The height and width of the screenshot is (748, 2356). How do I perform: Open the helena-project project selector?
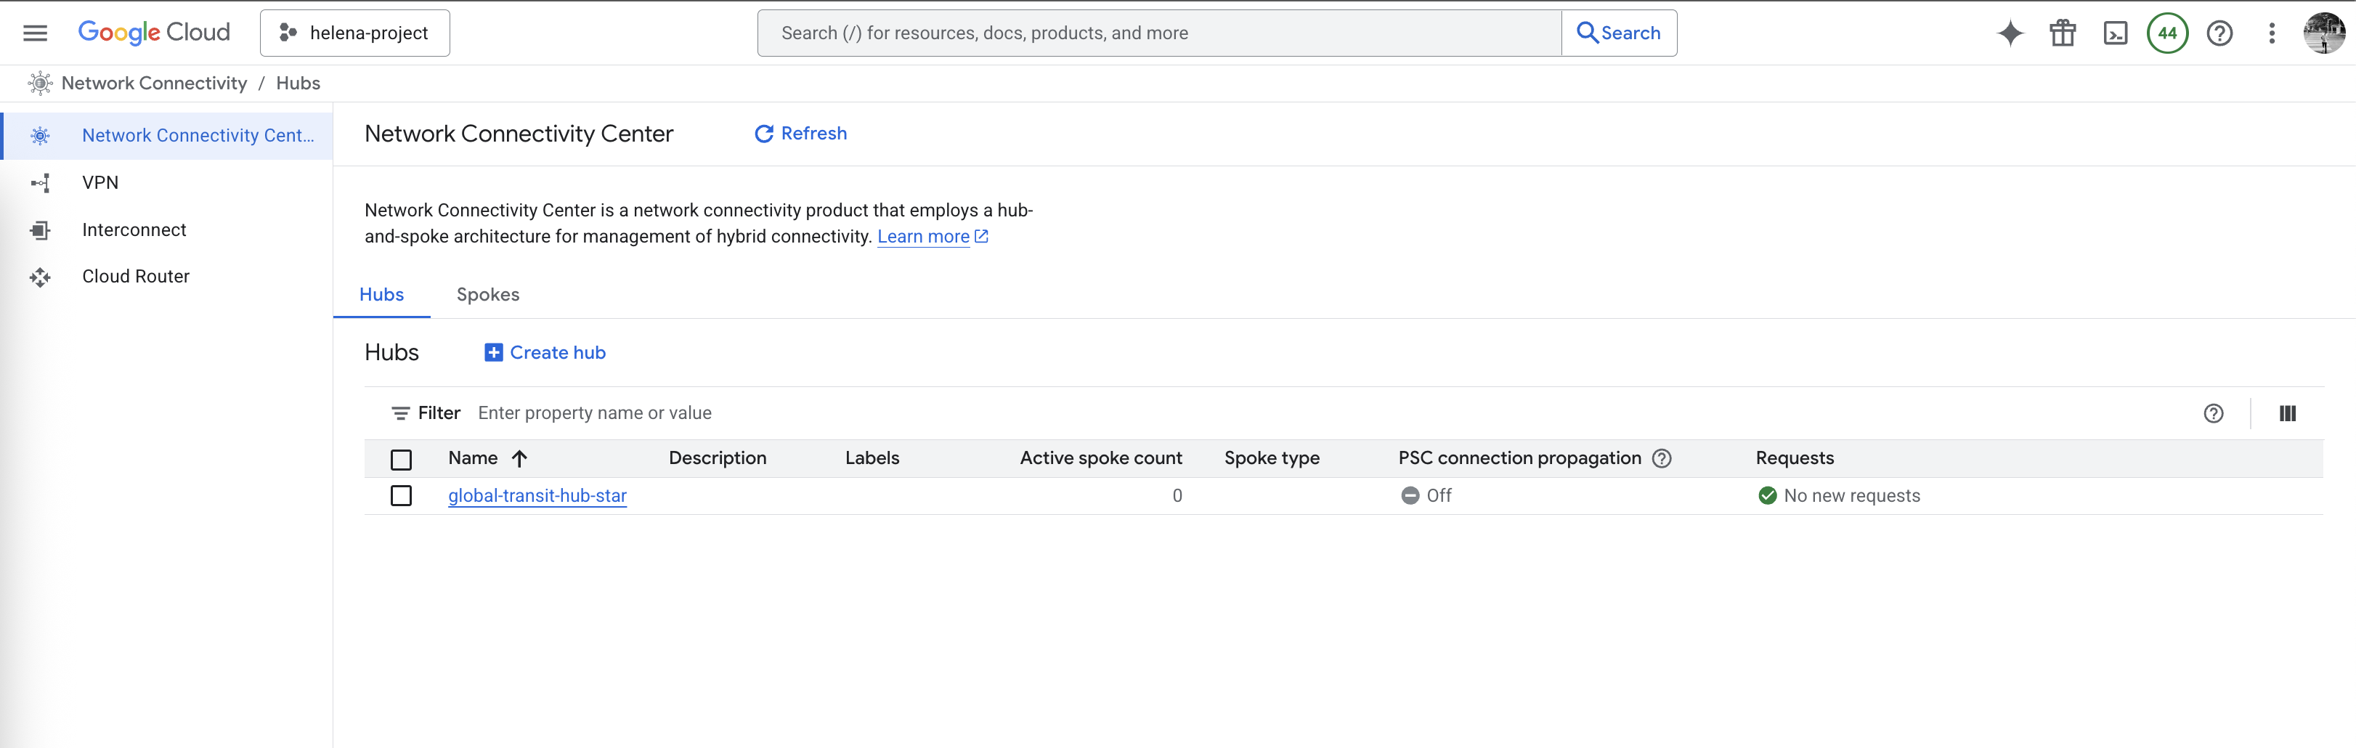355,33
